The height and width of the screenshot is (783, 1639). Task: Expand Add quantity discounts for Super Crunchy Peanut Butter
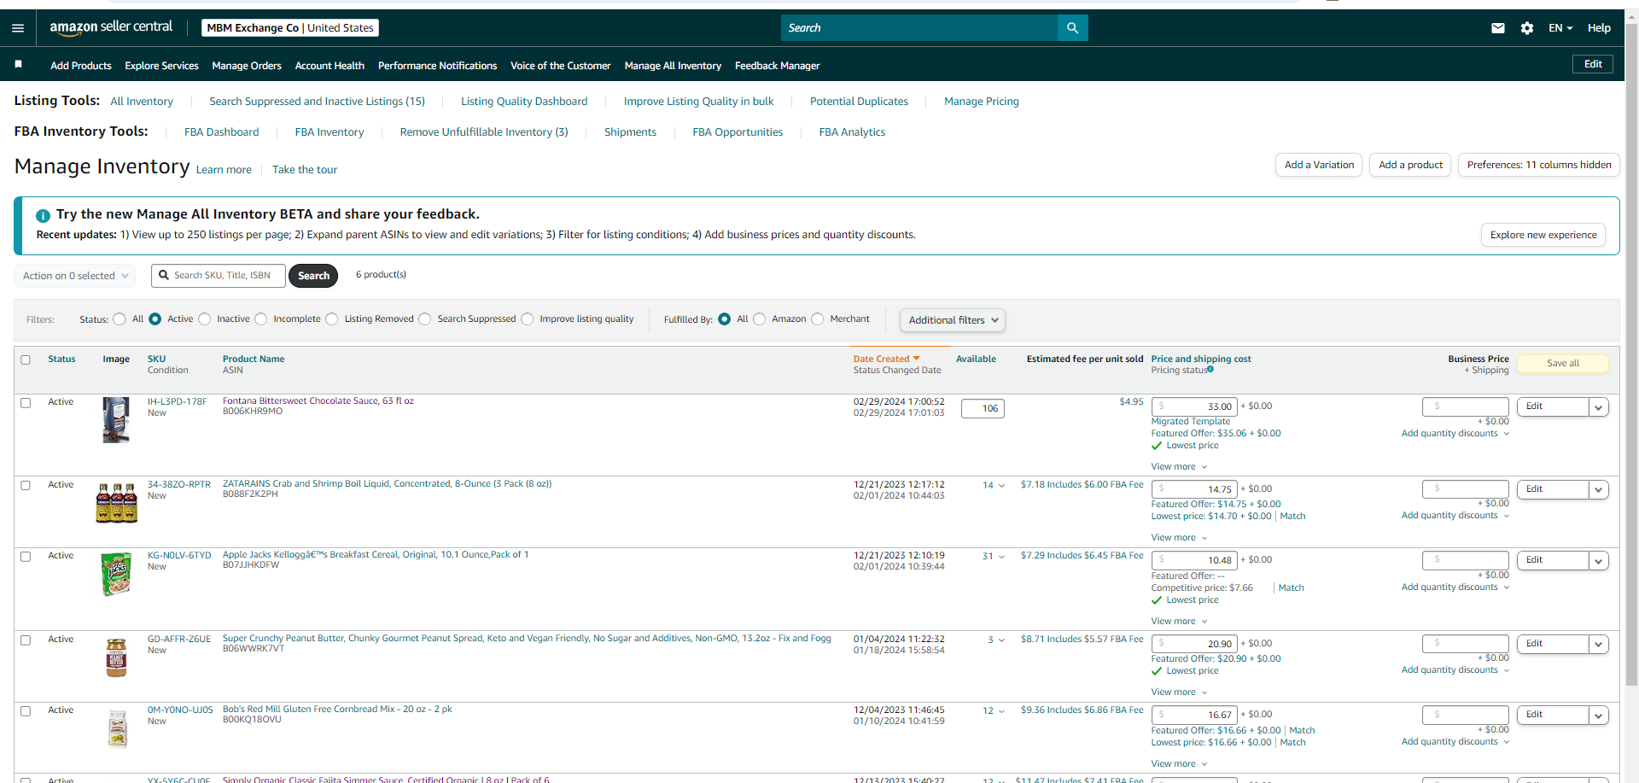[x=1455, y=670]
